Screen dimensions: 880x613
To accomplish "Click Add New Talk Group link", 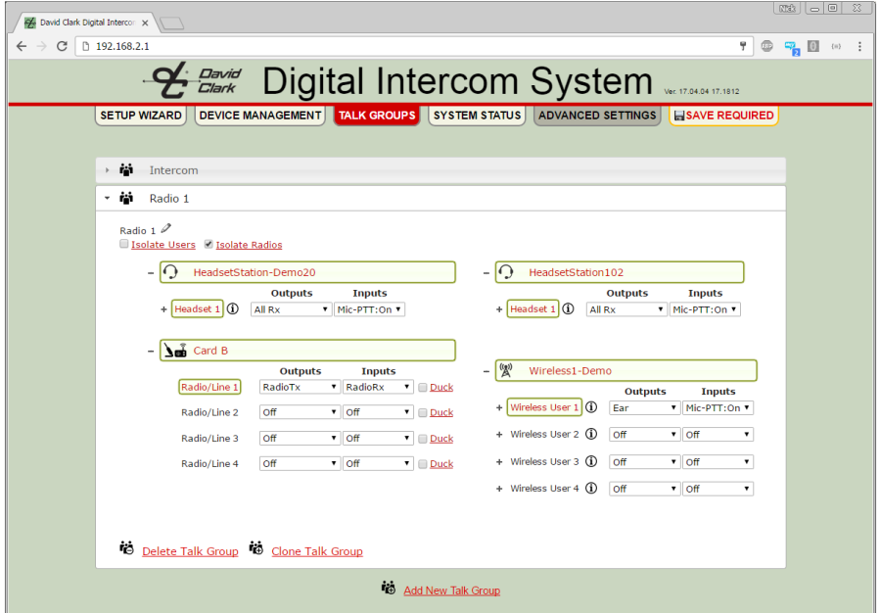I will [452, 590].
